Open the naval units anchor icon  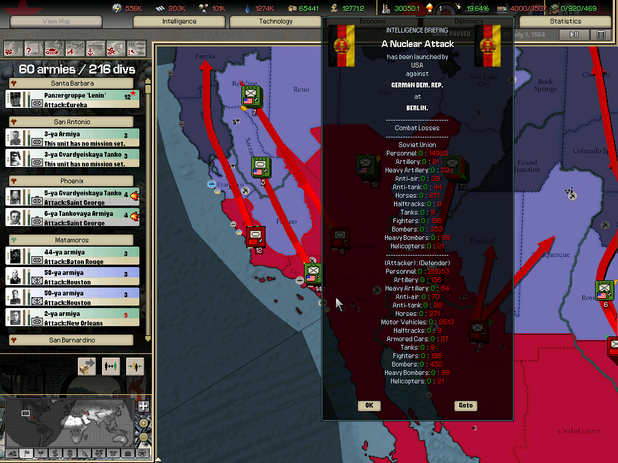[x=96, y=48]
